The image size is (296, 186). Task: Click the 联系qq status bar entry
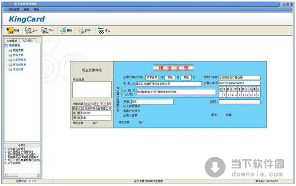coord(267,181)
